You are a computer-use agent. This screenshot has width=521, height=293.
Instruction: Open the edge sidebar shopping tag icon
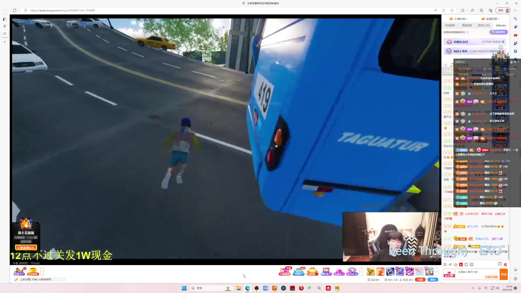click(x=515, y=27)
